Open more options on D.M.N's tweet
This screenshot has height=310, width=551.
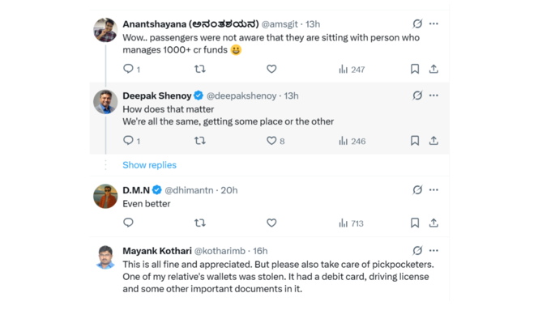(x=434, y=190)
